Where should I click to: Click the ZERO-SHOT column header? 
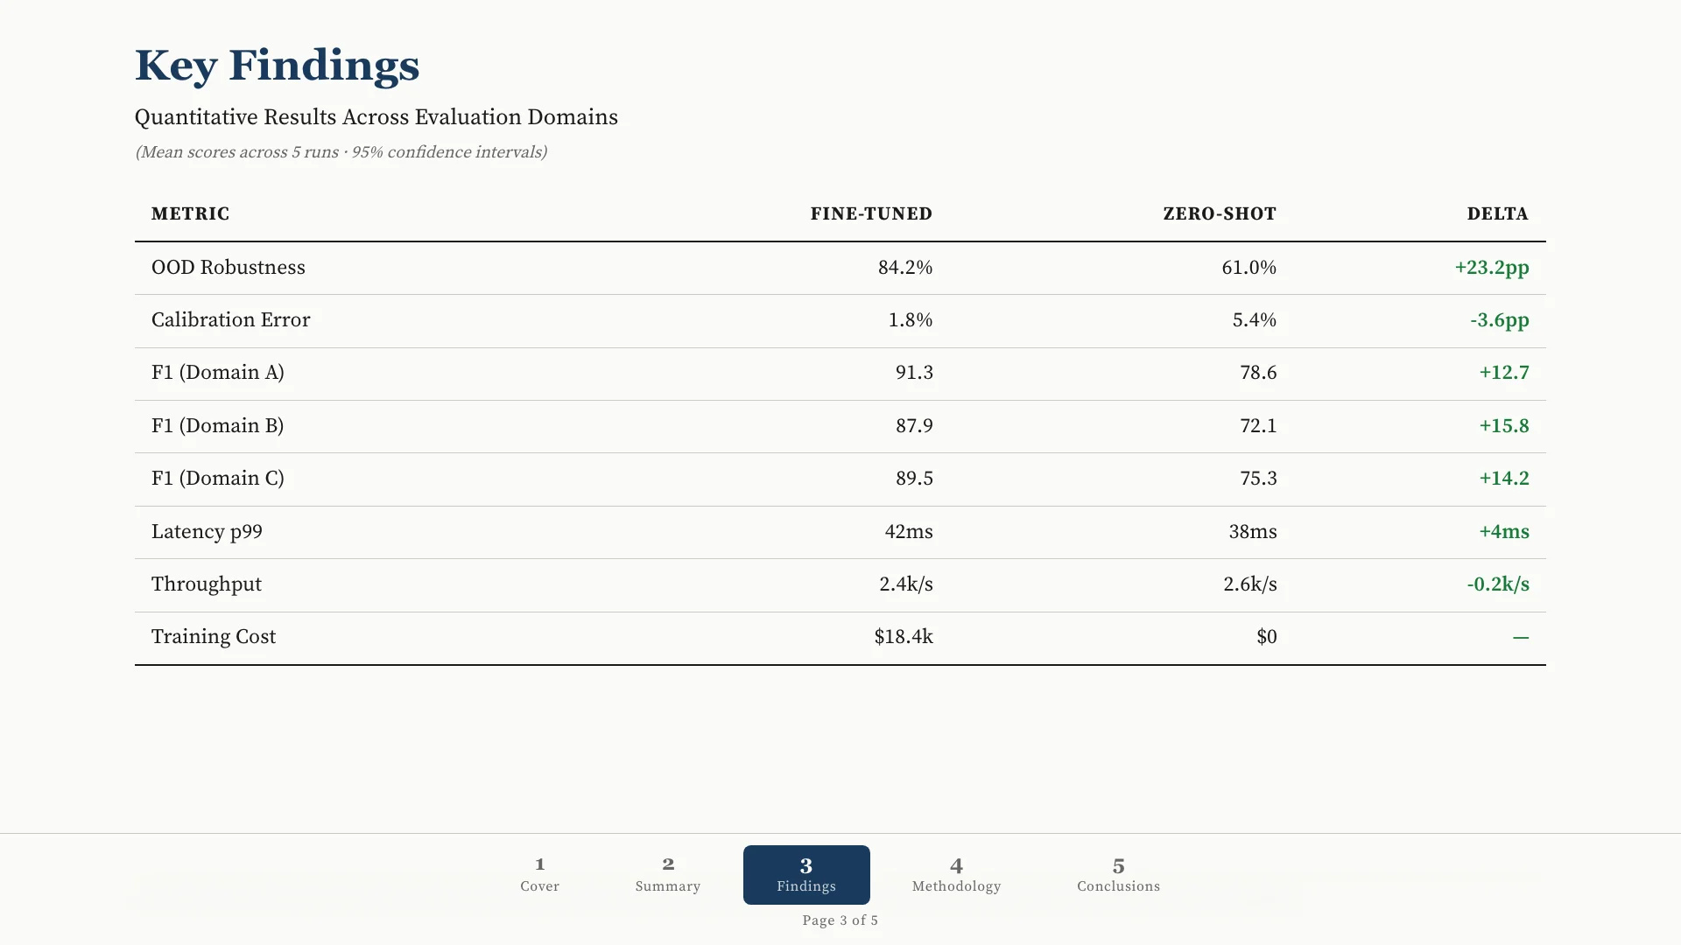coord(1220,214)
